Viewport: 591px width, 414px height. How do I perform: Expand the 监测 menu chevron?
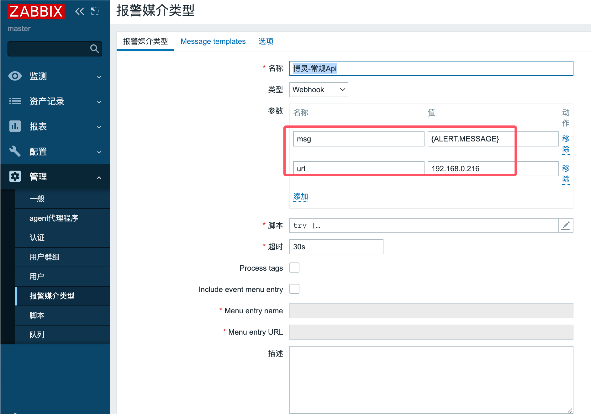99,77
